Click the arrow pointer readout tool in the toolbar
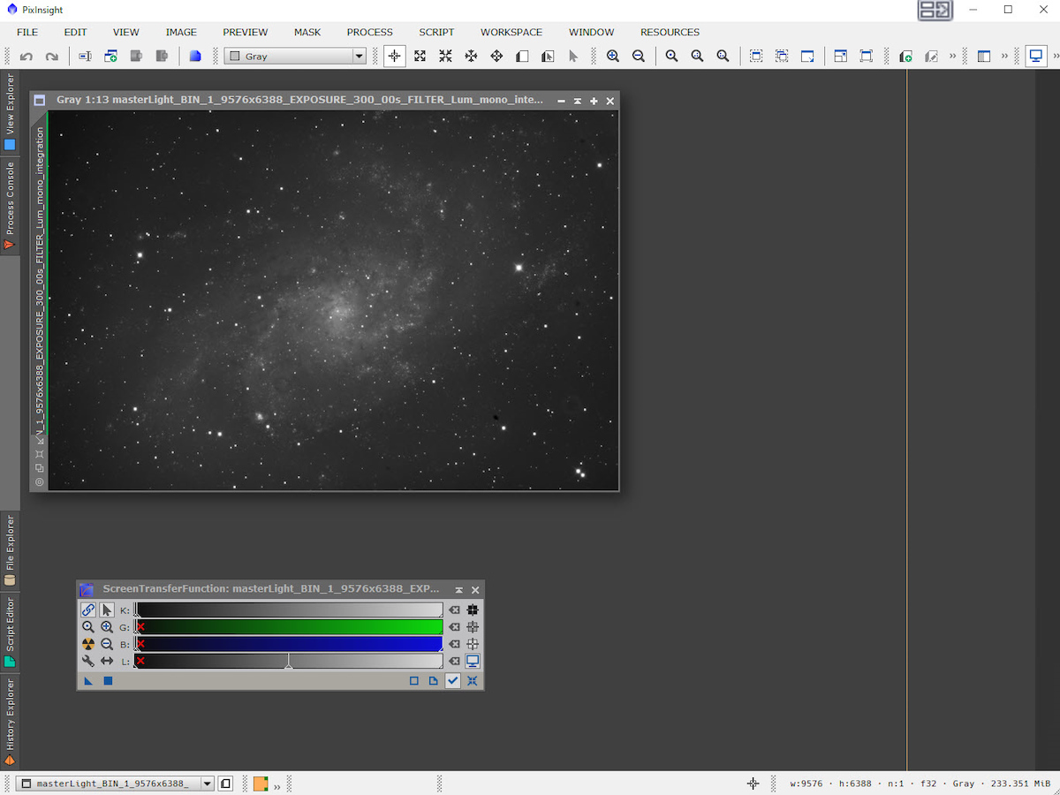 point(573,56)
